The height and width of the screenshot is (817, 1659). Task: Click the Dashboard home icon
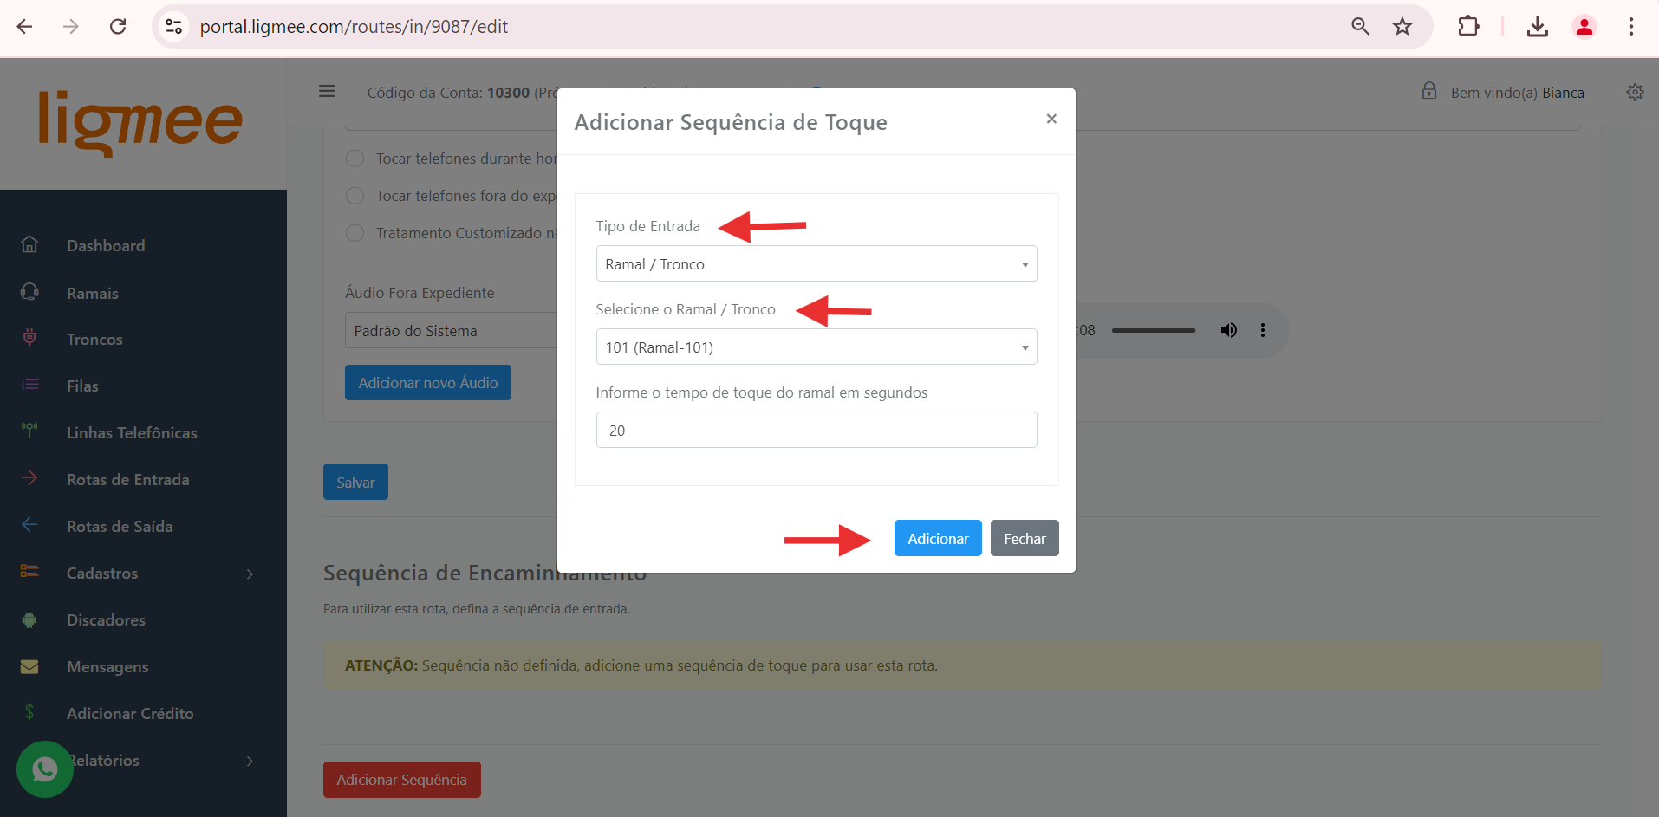[x=29, y=245]
